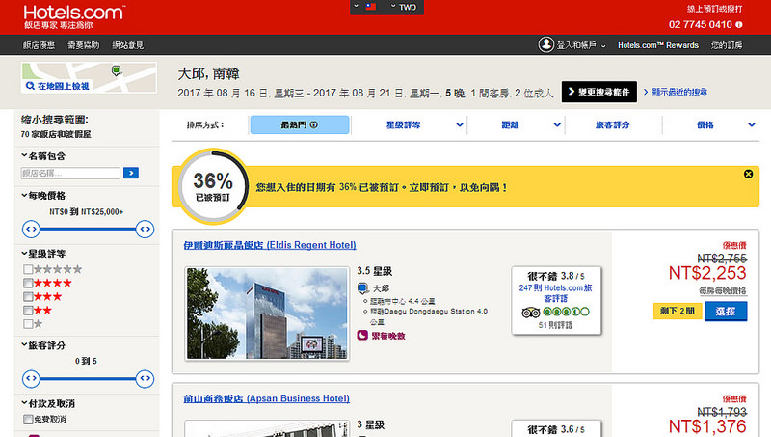Tick the 5-star rating checkbox
The height and width of the screenshot is (437, 771).
(x=28, y=269)
